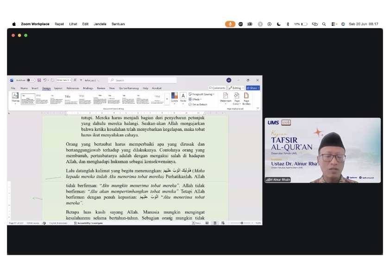
Task: Open the Editing mode dropdown
Action: click(236, 88)
